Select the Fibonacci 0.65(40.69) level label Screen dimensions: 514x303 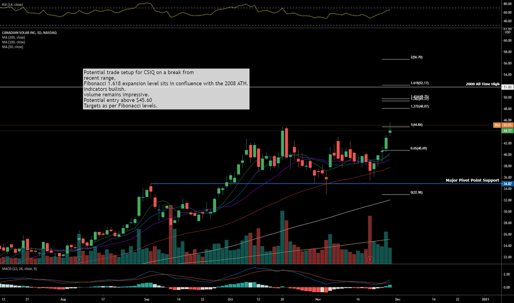[x=419, y=148]
